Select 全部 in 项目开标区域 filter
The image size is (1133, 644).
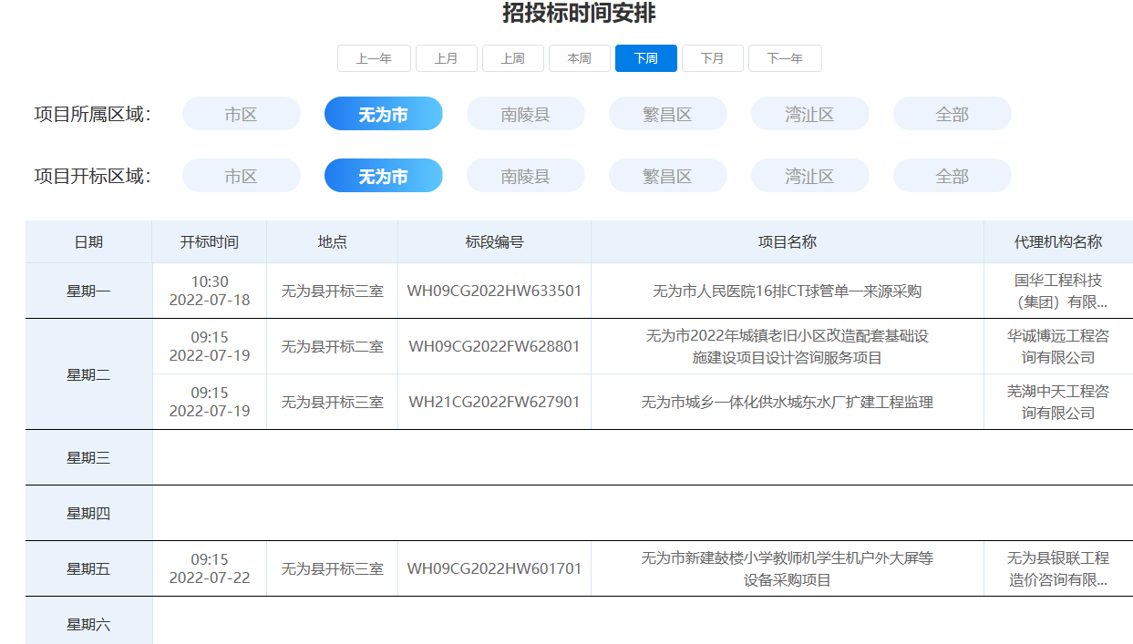coord(952,176)
